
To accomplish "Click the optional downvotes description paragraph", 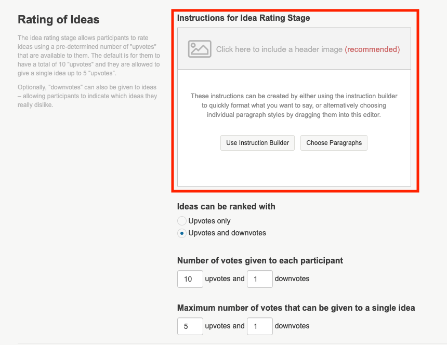I will point(87,96).
